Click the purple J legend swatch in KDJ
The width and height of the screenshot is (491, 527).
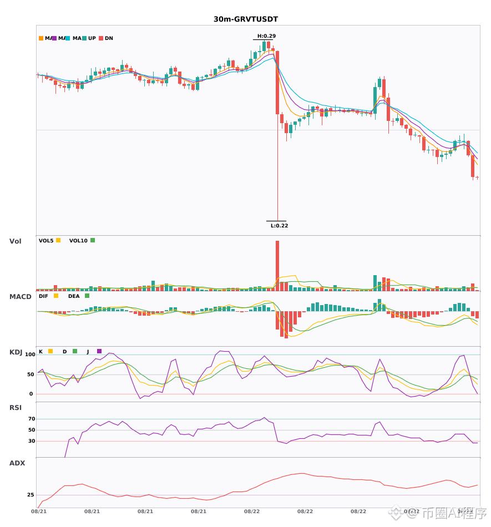pos(99,351)
